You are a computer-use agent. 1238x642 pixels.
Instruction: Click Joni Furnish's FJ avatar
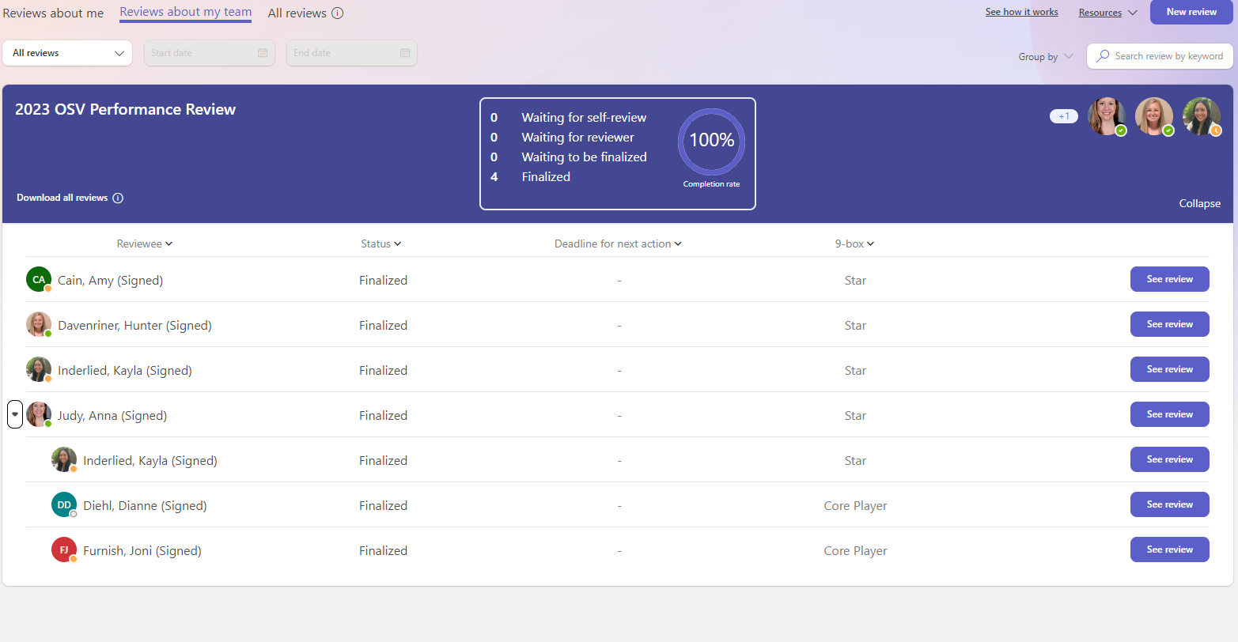click(x=64, y=550)
